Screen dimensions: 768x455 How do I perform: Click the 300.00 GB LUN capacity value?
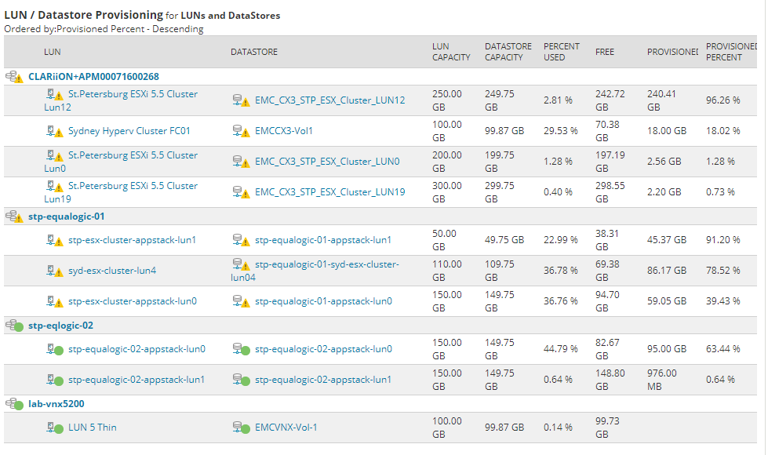(446, 192)
